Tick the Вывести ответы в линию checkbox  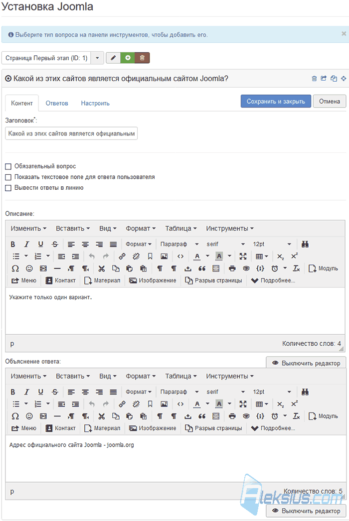[x=8, y=188]
